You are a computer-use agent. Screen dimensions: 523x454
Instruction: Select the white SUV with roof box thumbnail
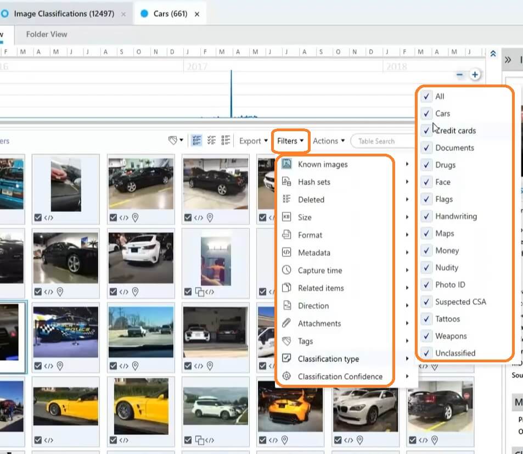[x=216, y=406]
